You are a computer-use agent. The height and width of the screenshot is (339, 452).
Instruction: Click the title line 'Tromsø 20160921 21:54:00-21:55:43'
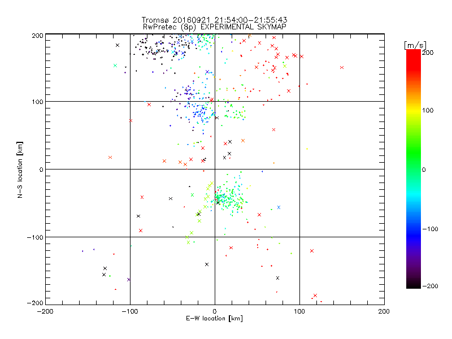point(215,20)
